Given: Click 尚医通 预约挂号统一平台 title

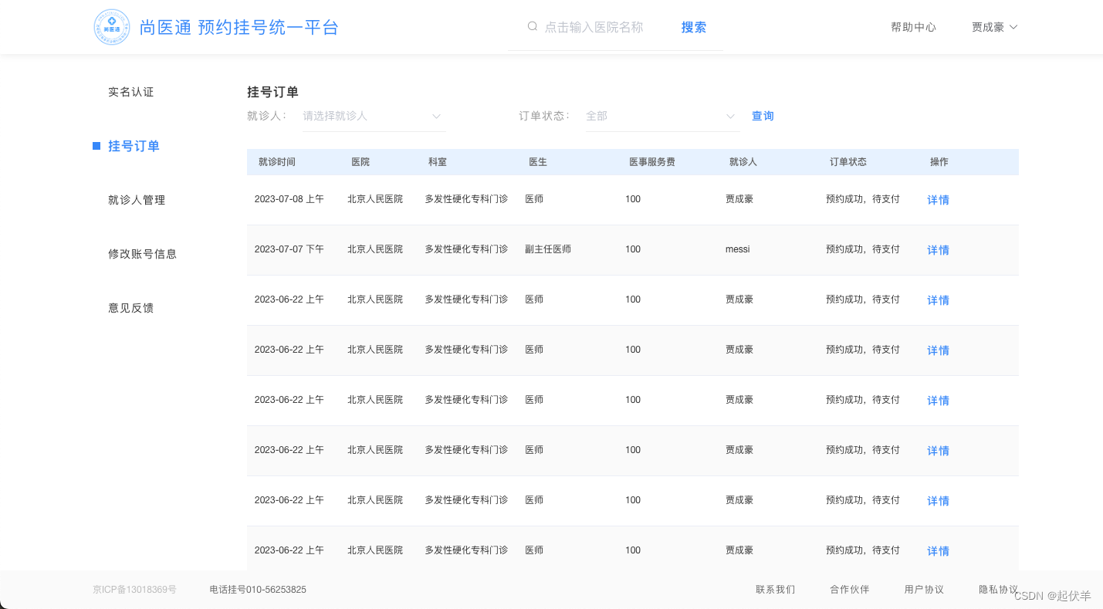Looking at the screenshot, I should 239,27.
